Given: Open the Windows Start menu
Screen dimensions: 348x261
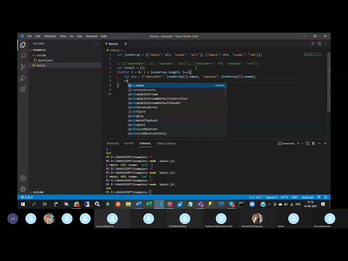Looking at the screenshot, I should coord(23,204).
